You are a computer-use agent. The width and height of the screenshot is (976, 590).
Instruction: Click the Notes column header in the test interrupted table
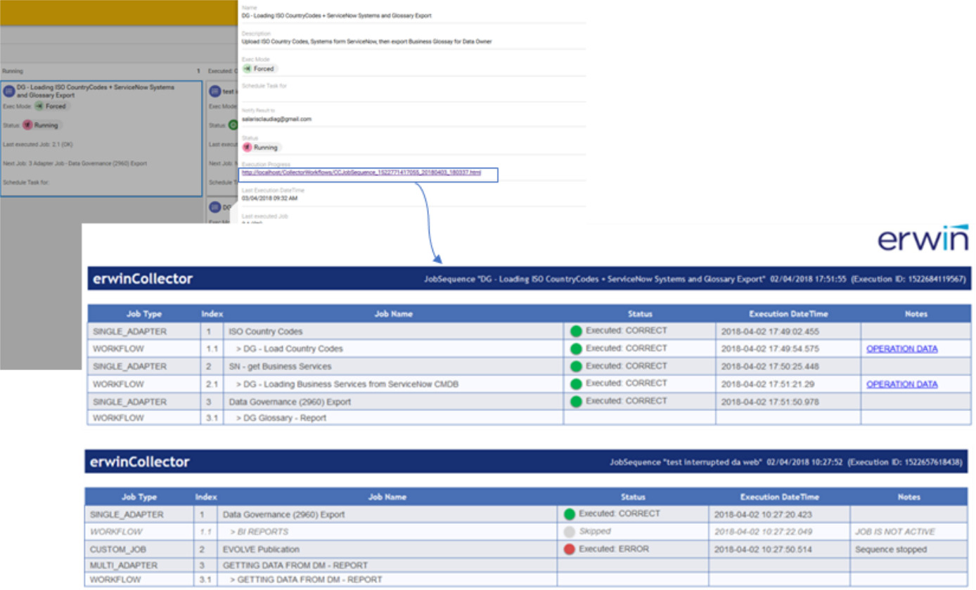[908, 497]
